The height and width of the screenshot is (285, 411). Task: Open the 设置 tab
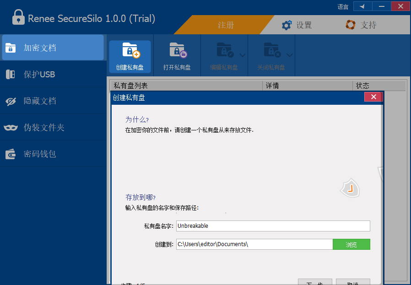[297, 25]
